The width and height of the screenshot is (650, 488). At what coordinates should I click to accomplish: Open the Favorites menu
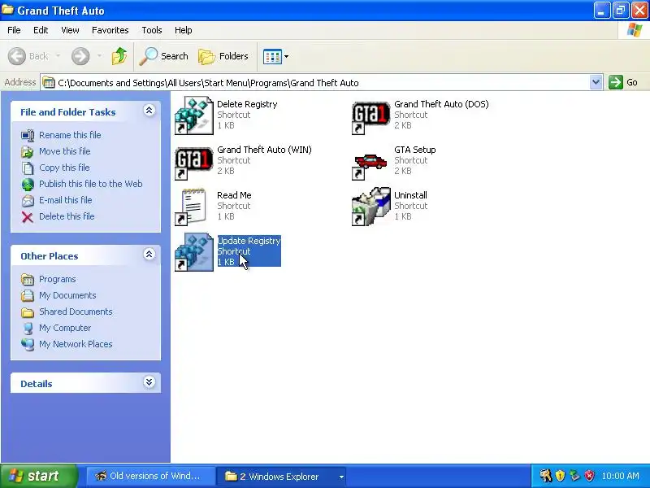pyautogui.click(x=110, y=30)
